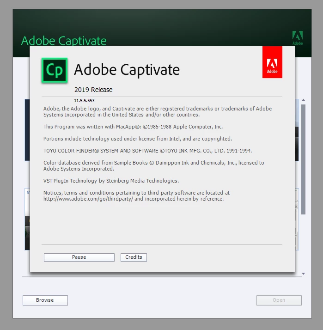Viewport: 323px width, 330px height.
Task: Click the red Adobe logo icon
Action: (272, 62)
